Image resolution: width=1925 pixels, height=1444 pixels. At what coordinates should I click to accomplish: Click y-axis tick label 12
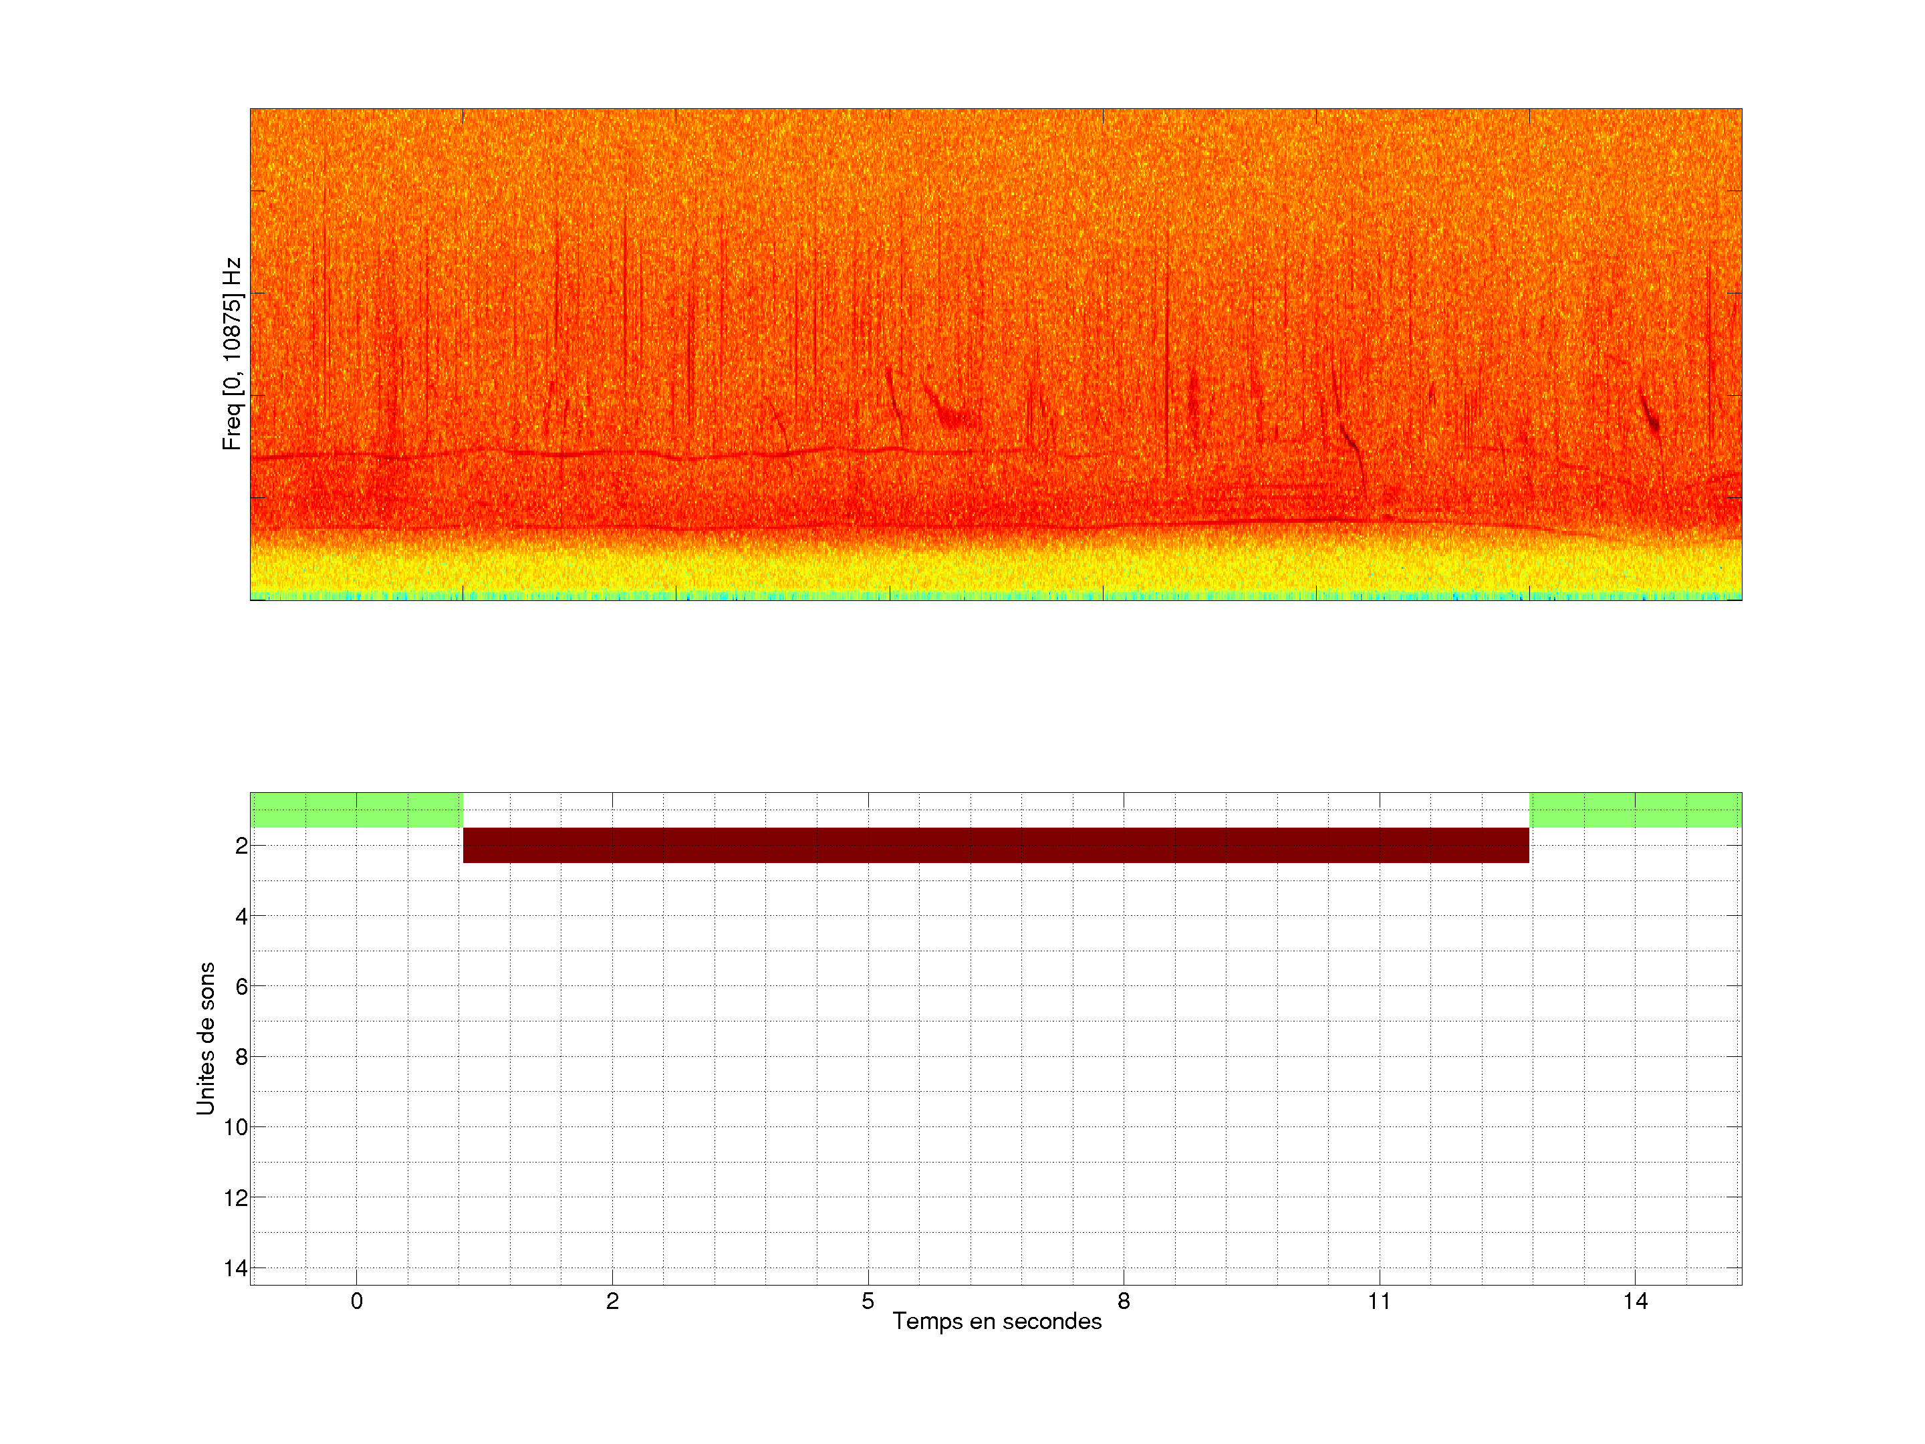click(x=236, y=1198)
